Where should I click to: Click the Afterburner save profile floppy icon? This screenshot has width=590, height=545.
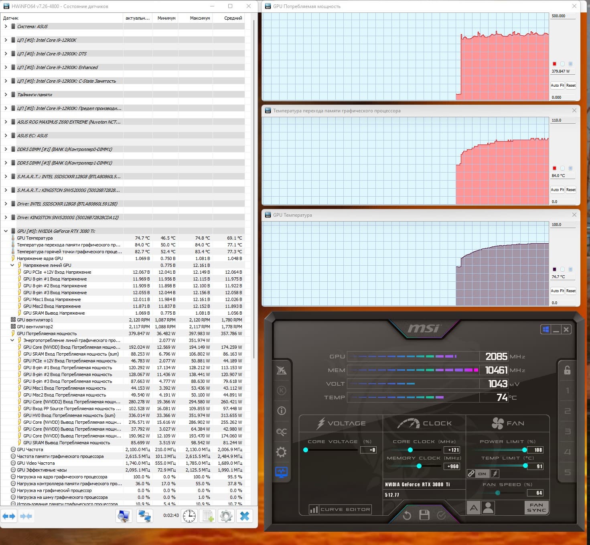[424, 515]
